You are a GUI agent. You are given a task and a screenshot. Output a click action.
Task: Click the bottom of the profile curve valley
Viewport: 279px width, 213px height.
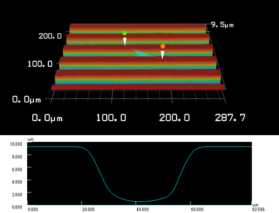[x=142, y=201]
